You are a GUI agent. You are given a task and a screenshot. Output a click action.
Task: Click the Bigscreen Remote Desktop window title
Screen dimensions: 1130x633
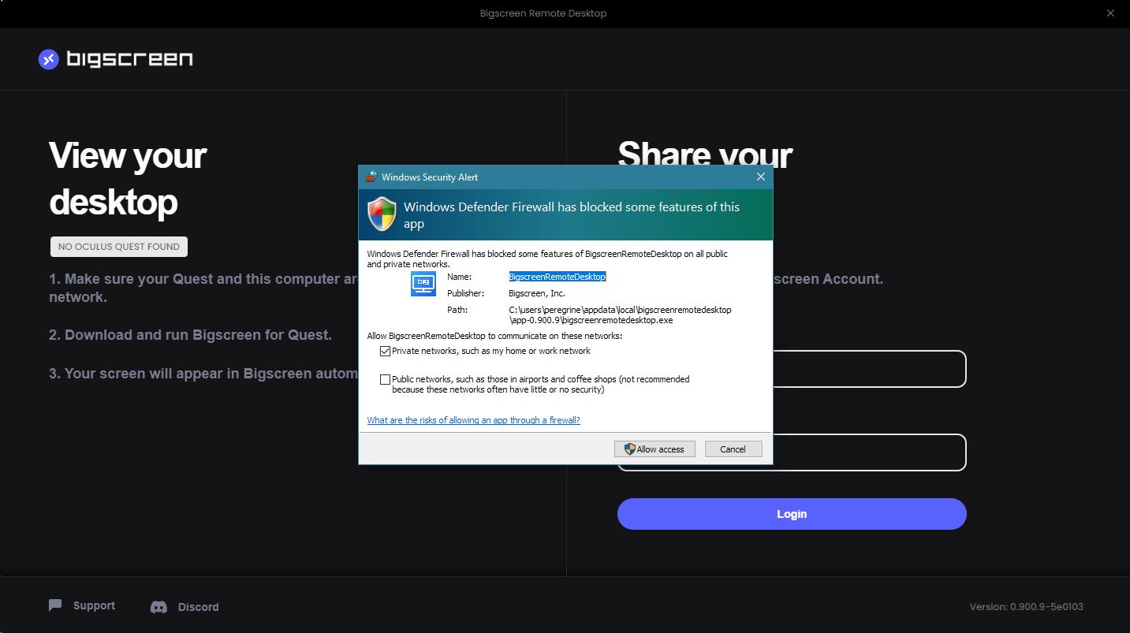point(543,13)
